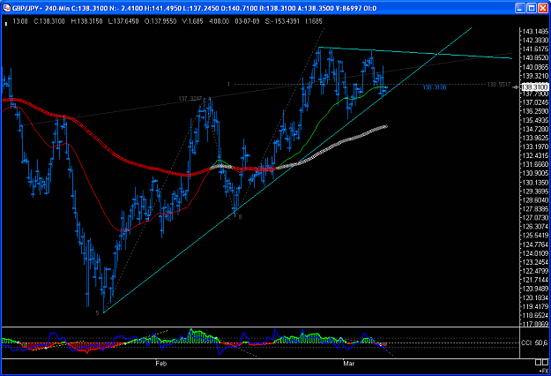Viewport: 551px width, 376px height.
Task: Click the CCI 50.6 indicator label
Action: [x=534, y=342]
